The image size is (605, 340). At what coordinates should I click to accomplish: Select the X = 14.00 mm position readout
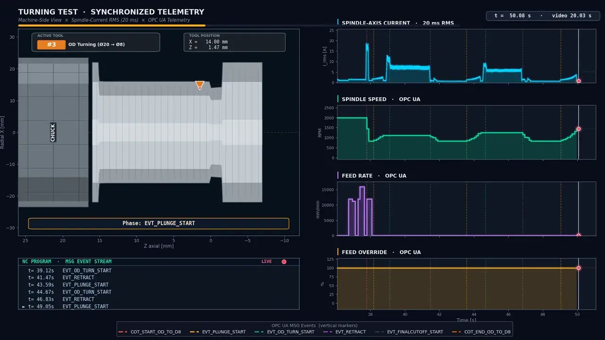point(208,42)
